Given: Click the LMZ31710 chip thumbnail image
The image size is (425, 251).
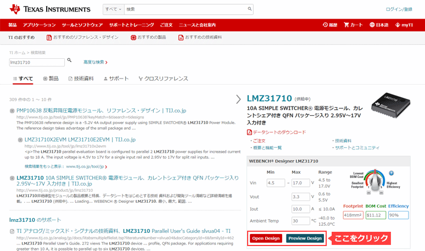Looking at the screenshot, I should point(390,105).
